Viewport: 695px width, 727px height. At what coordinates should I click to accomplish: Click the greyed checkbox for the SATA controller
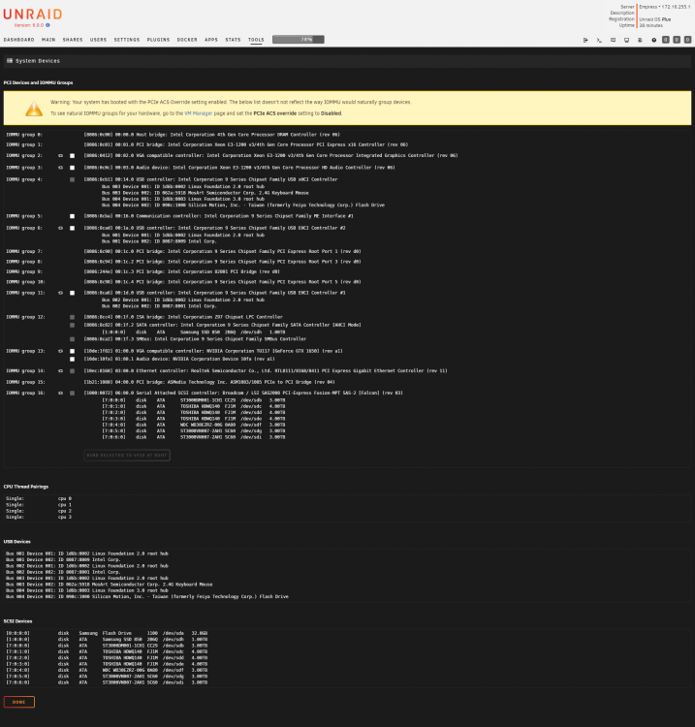coord(72,325)
